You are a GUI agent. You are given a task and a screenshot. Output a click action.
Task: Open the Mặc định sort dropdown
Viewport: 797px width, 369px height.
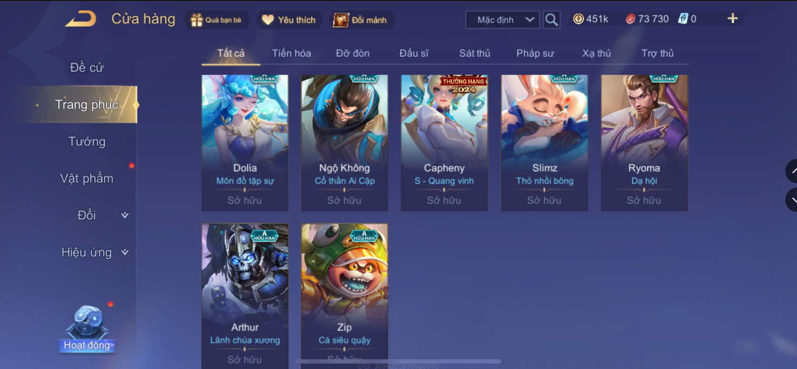pyautogui.click(x=502, y=20)
